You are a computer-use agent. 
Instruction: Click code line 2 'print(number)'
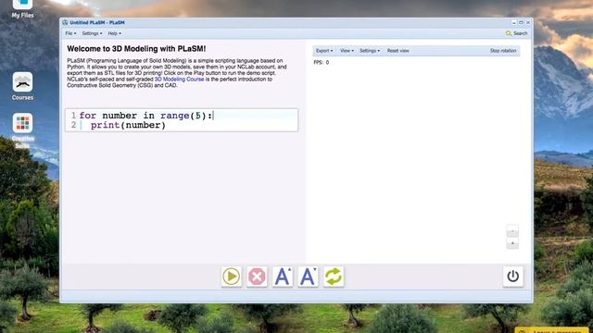click(128, 126)
